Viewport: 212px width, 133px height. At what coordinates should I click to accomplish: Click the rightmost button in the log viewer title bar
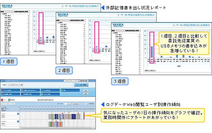(84, 81)
